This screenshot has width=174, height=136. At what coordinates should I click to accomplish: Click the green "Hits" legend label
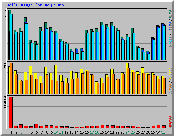[170, 14]
